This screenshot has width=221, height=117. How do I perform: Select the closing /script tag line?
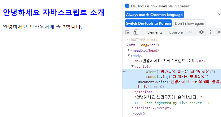tap(143, 92)
